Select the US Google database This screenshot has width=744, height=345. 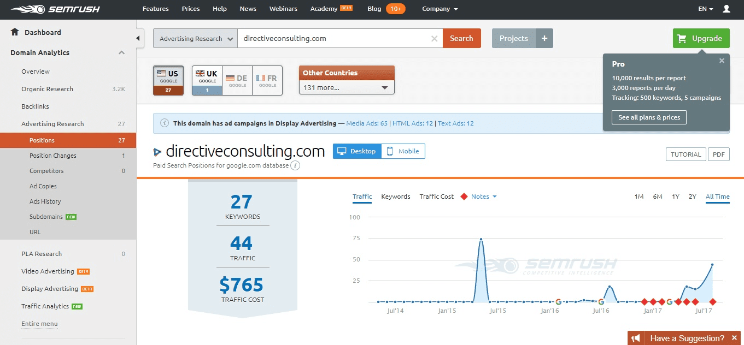pos(168,80)
